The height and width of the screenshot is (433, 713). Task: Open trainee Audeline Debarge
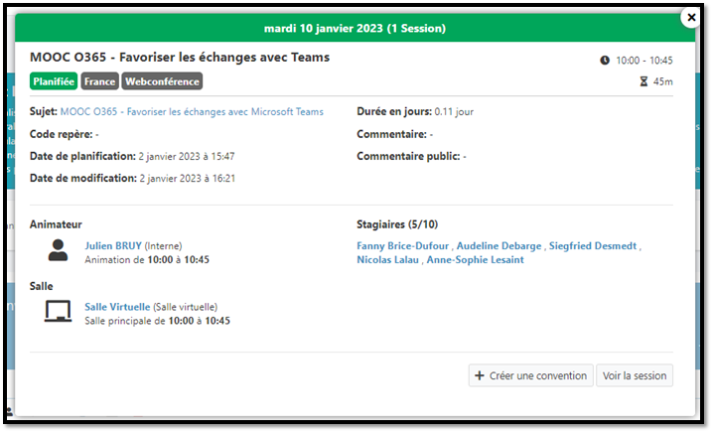(x=499, y=245)
